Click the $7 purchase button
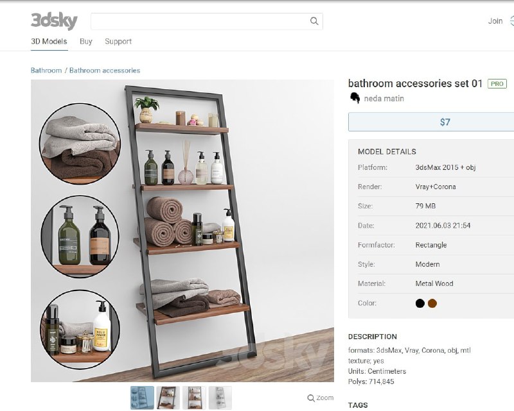The image size is (514, 411). coord(431,122)
